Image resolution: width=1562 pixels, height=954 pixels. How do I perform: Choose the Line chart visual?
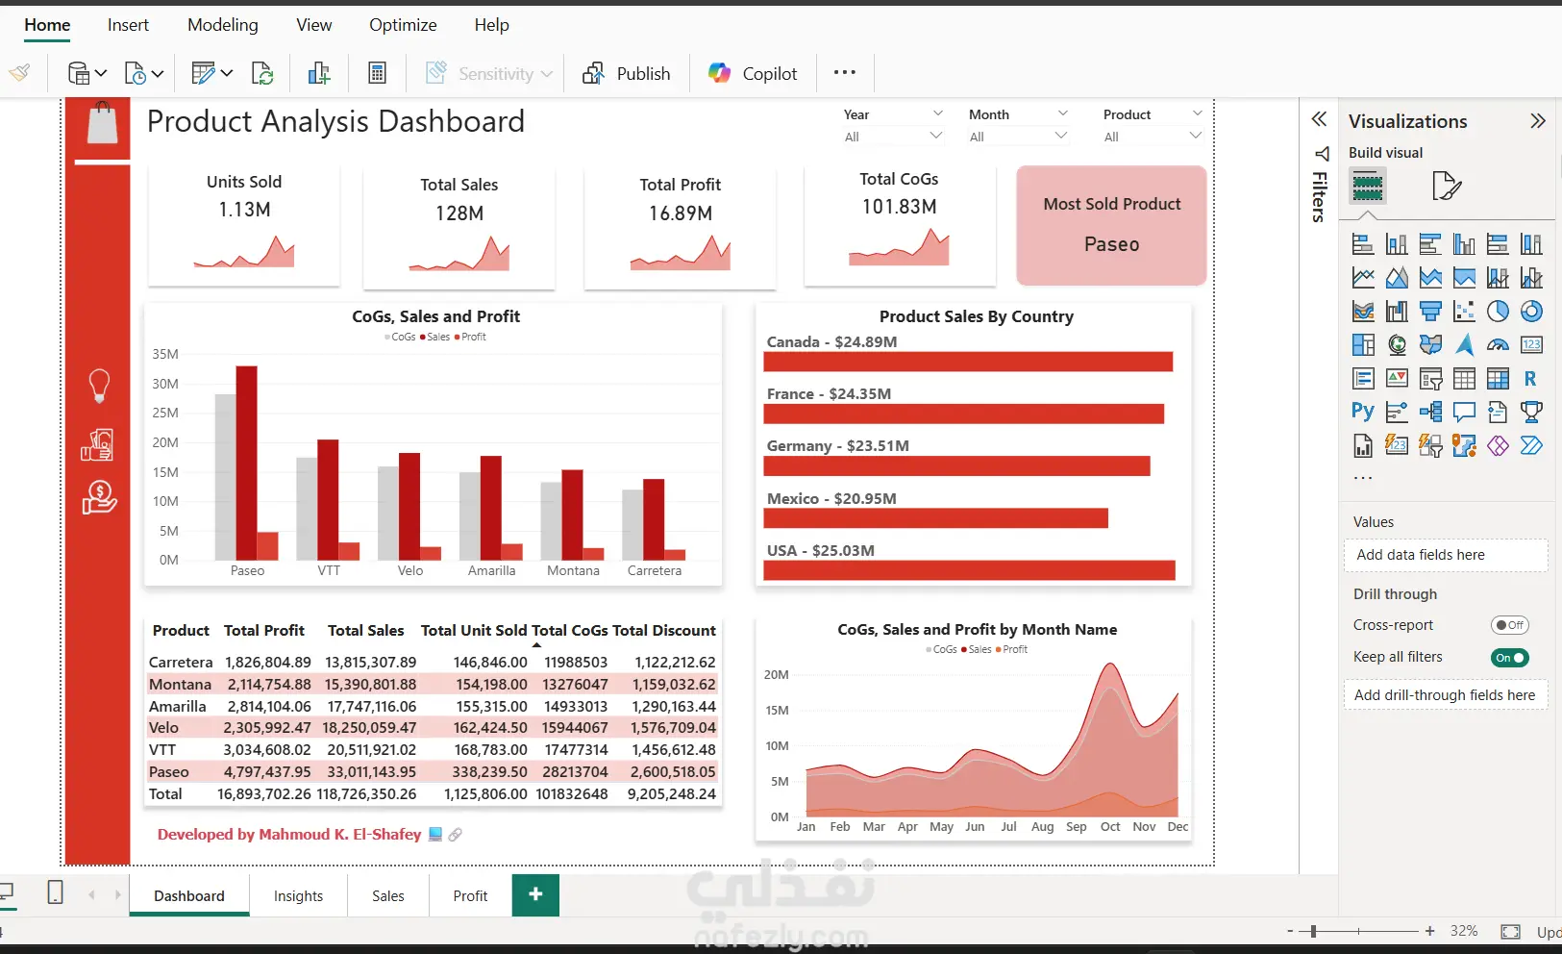(x=1363, y=278)
